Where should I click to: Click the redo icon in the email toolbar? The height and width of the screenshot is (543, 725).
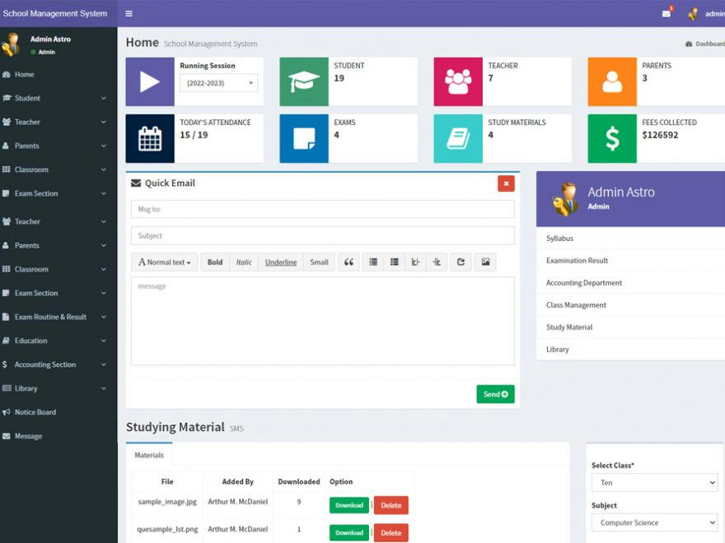[460, 262]
